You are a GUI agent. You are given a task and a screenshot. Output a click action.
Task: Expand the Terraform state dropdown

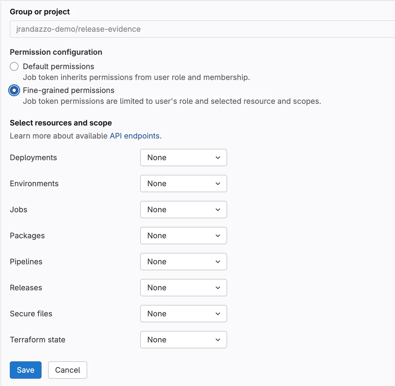(183, 340)
